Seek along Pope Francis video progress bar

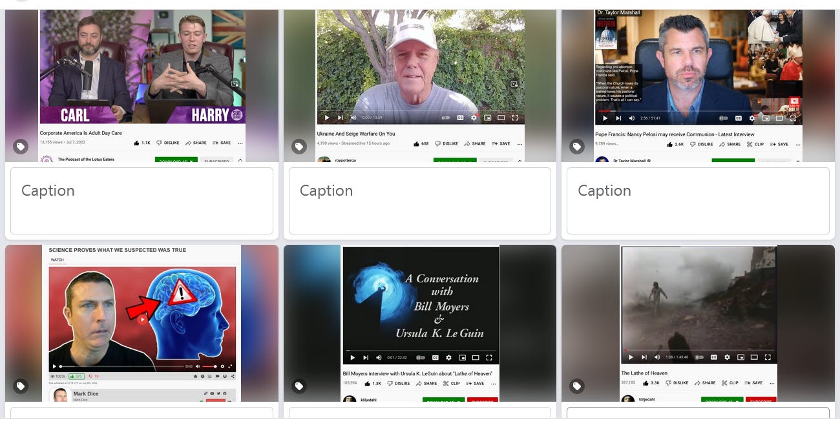tap(698, 112)
